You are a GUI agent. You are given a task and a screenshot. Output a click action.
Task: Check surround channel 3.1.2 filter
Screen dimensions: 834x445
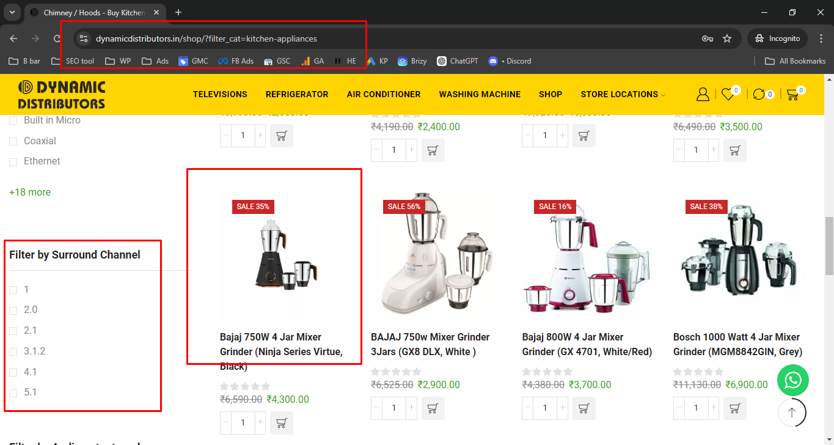tap(13, 352)
